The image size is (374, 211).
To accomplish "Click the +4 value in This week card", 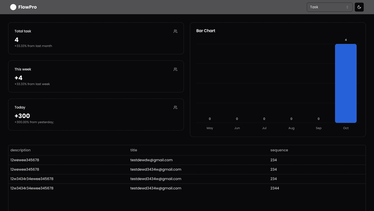I will 18,78.
